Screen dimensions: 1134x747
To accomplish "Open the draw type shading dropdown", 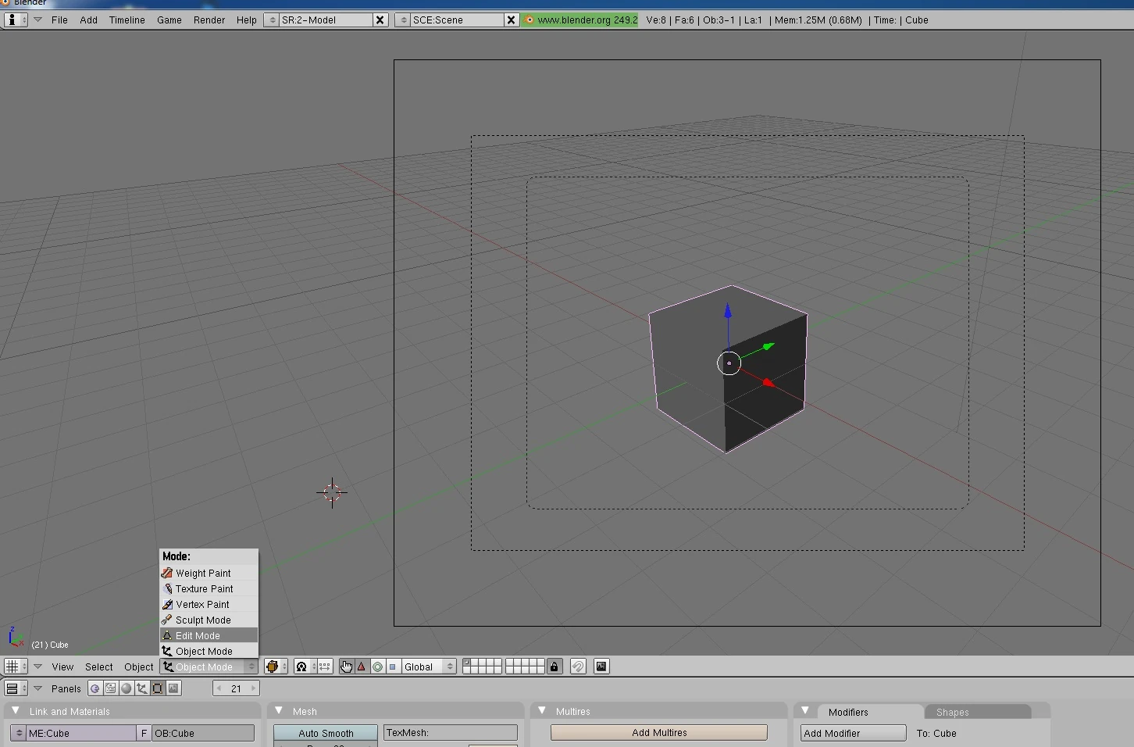I will tap(275, 667).
